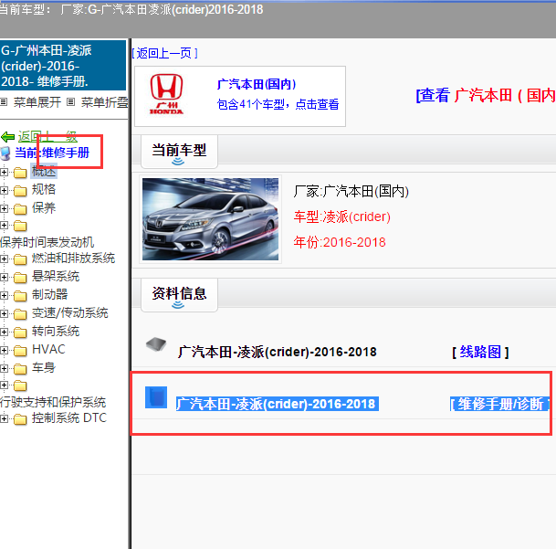Click the 返回上一级 link
Screen dimensions: 556x549
click(47, 137)
